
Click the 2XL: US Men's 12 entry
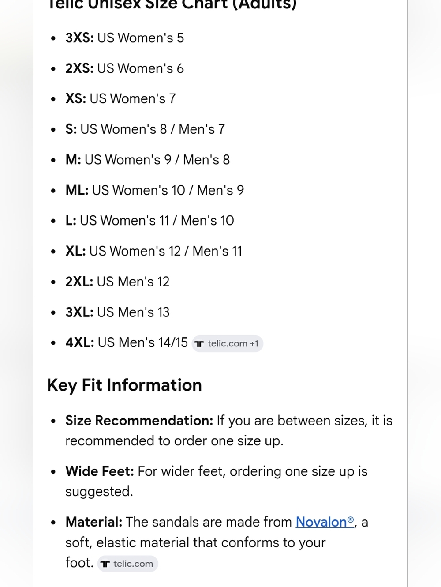click(x=117, y=281)
